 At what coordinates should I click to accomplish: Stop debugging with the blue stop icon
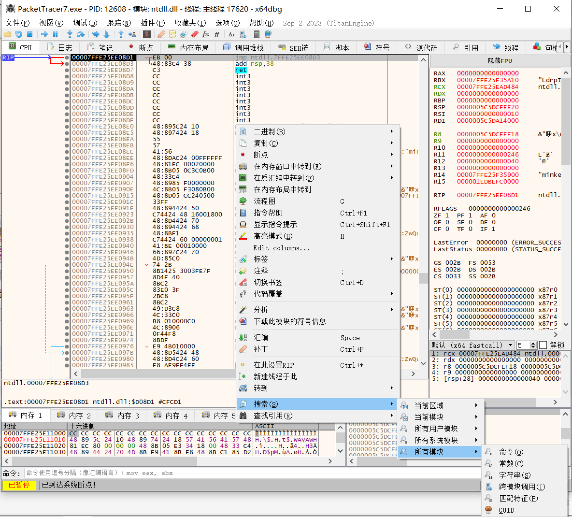click(30, 34)
